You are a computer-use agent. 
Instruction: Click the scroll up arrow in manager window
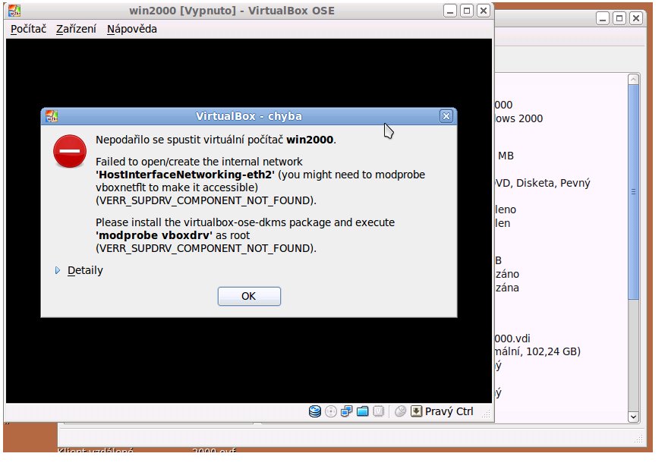634,79
